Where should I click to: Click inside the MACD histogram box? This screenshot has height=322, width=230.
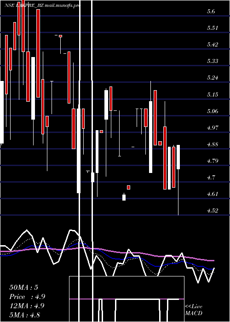(126, 299)
